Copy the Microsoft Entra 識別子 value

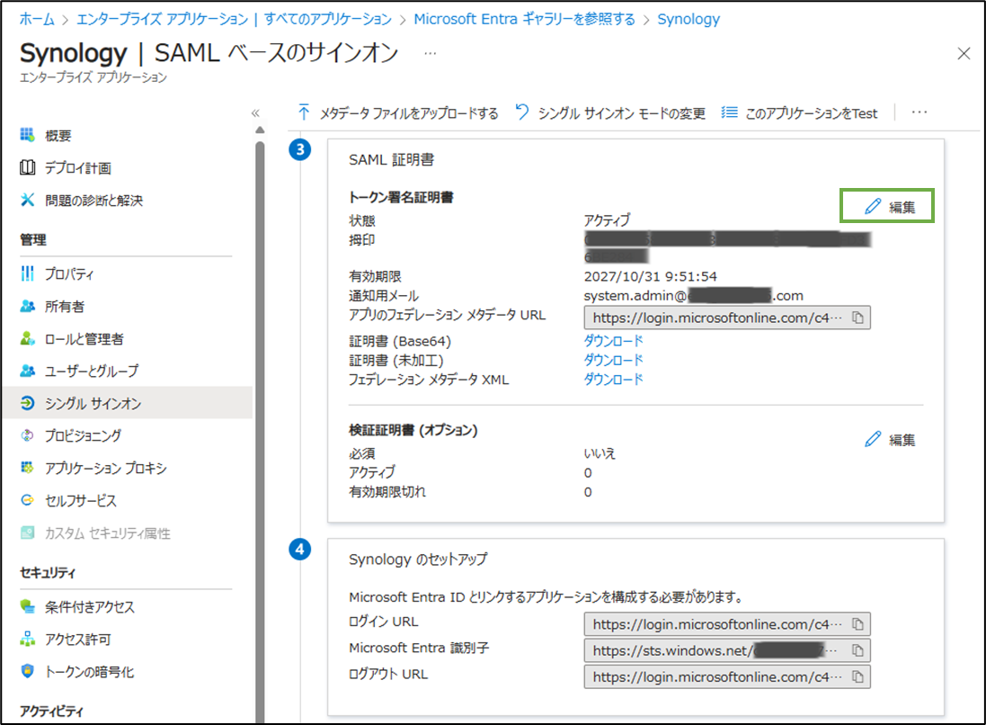857,650
